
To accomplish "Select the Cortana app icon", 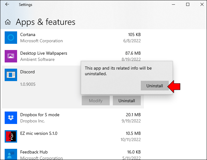I will (11, 38).
